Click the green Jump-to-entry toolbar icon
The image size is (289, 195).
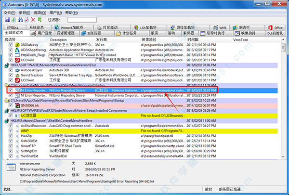coord(39,20)
